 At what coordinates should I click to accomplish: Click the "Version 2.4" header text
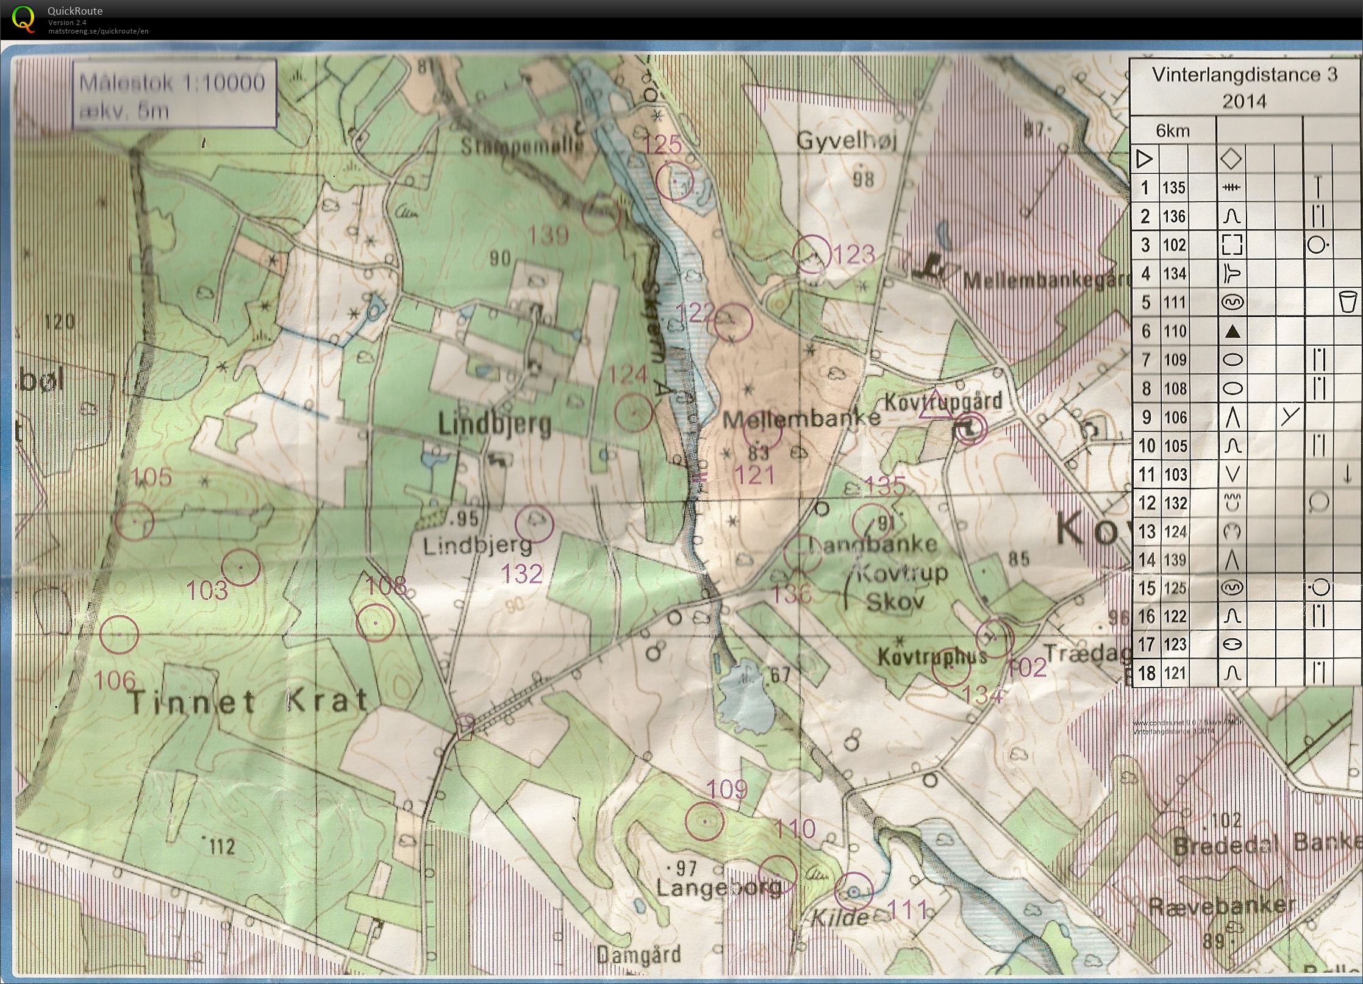click(x=67, y=23)
